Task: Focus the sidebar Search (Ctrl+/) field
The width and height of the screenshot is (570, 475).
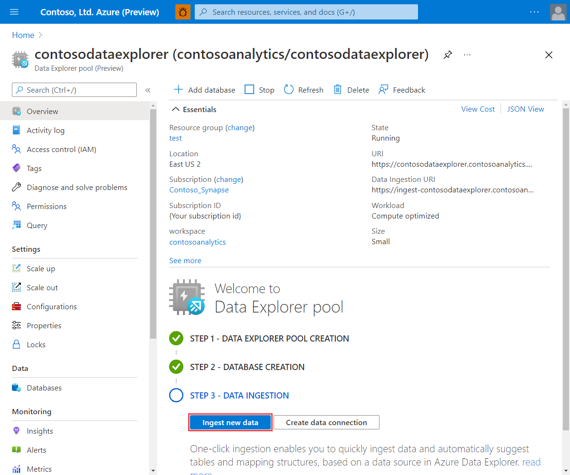Action: pos(74,90)
